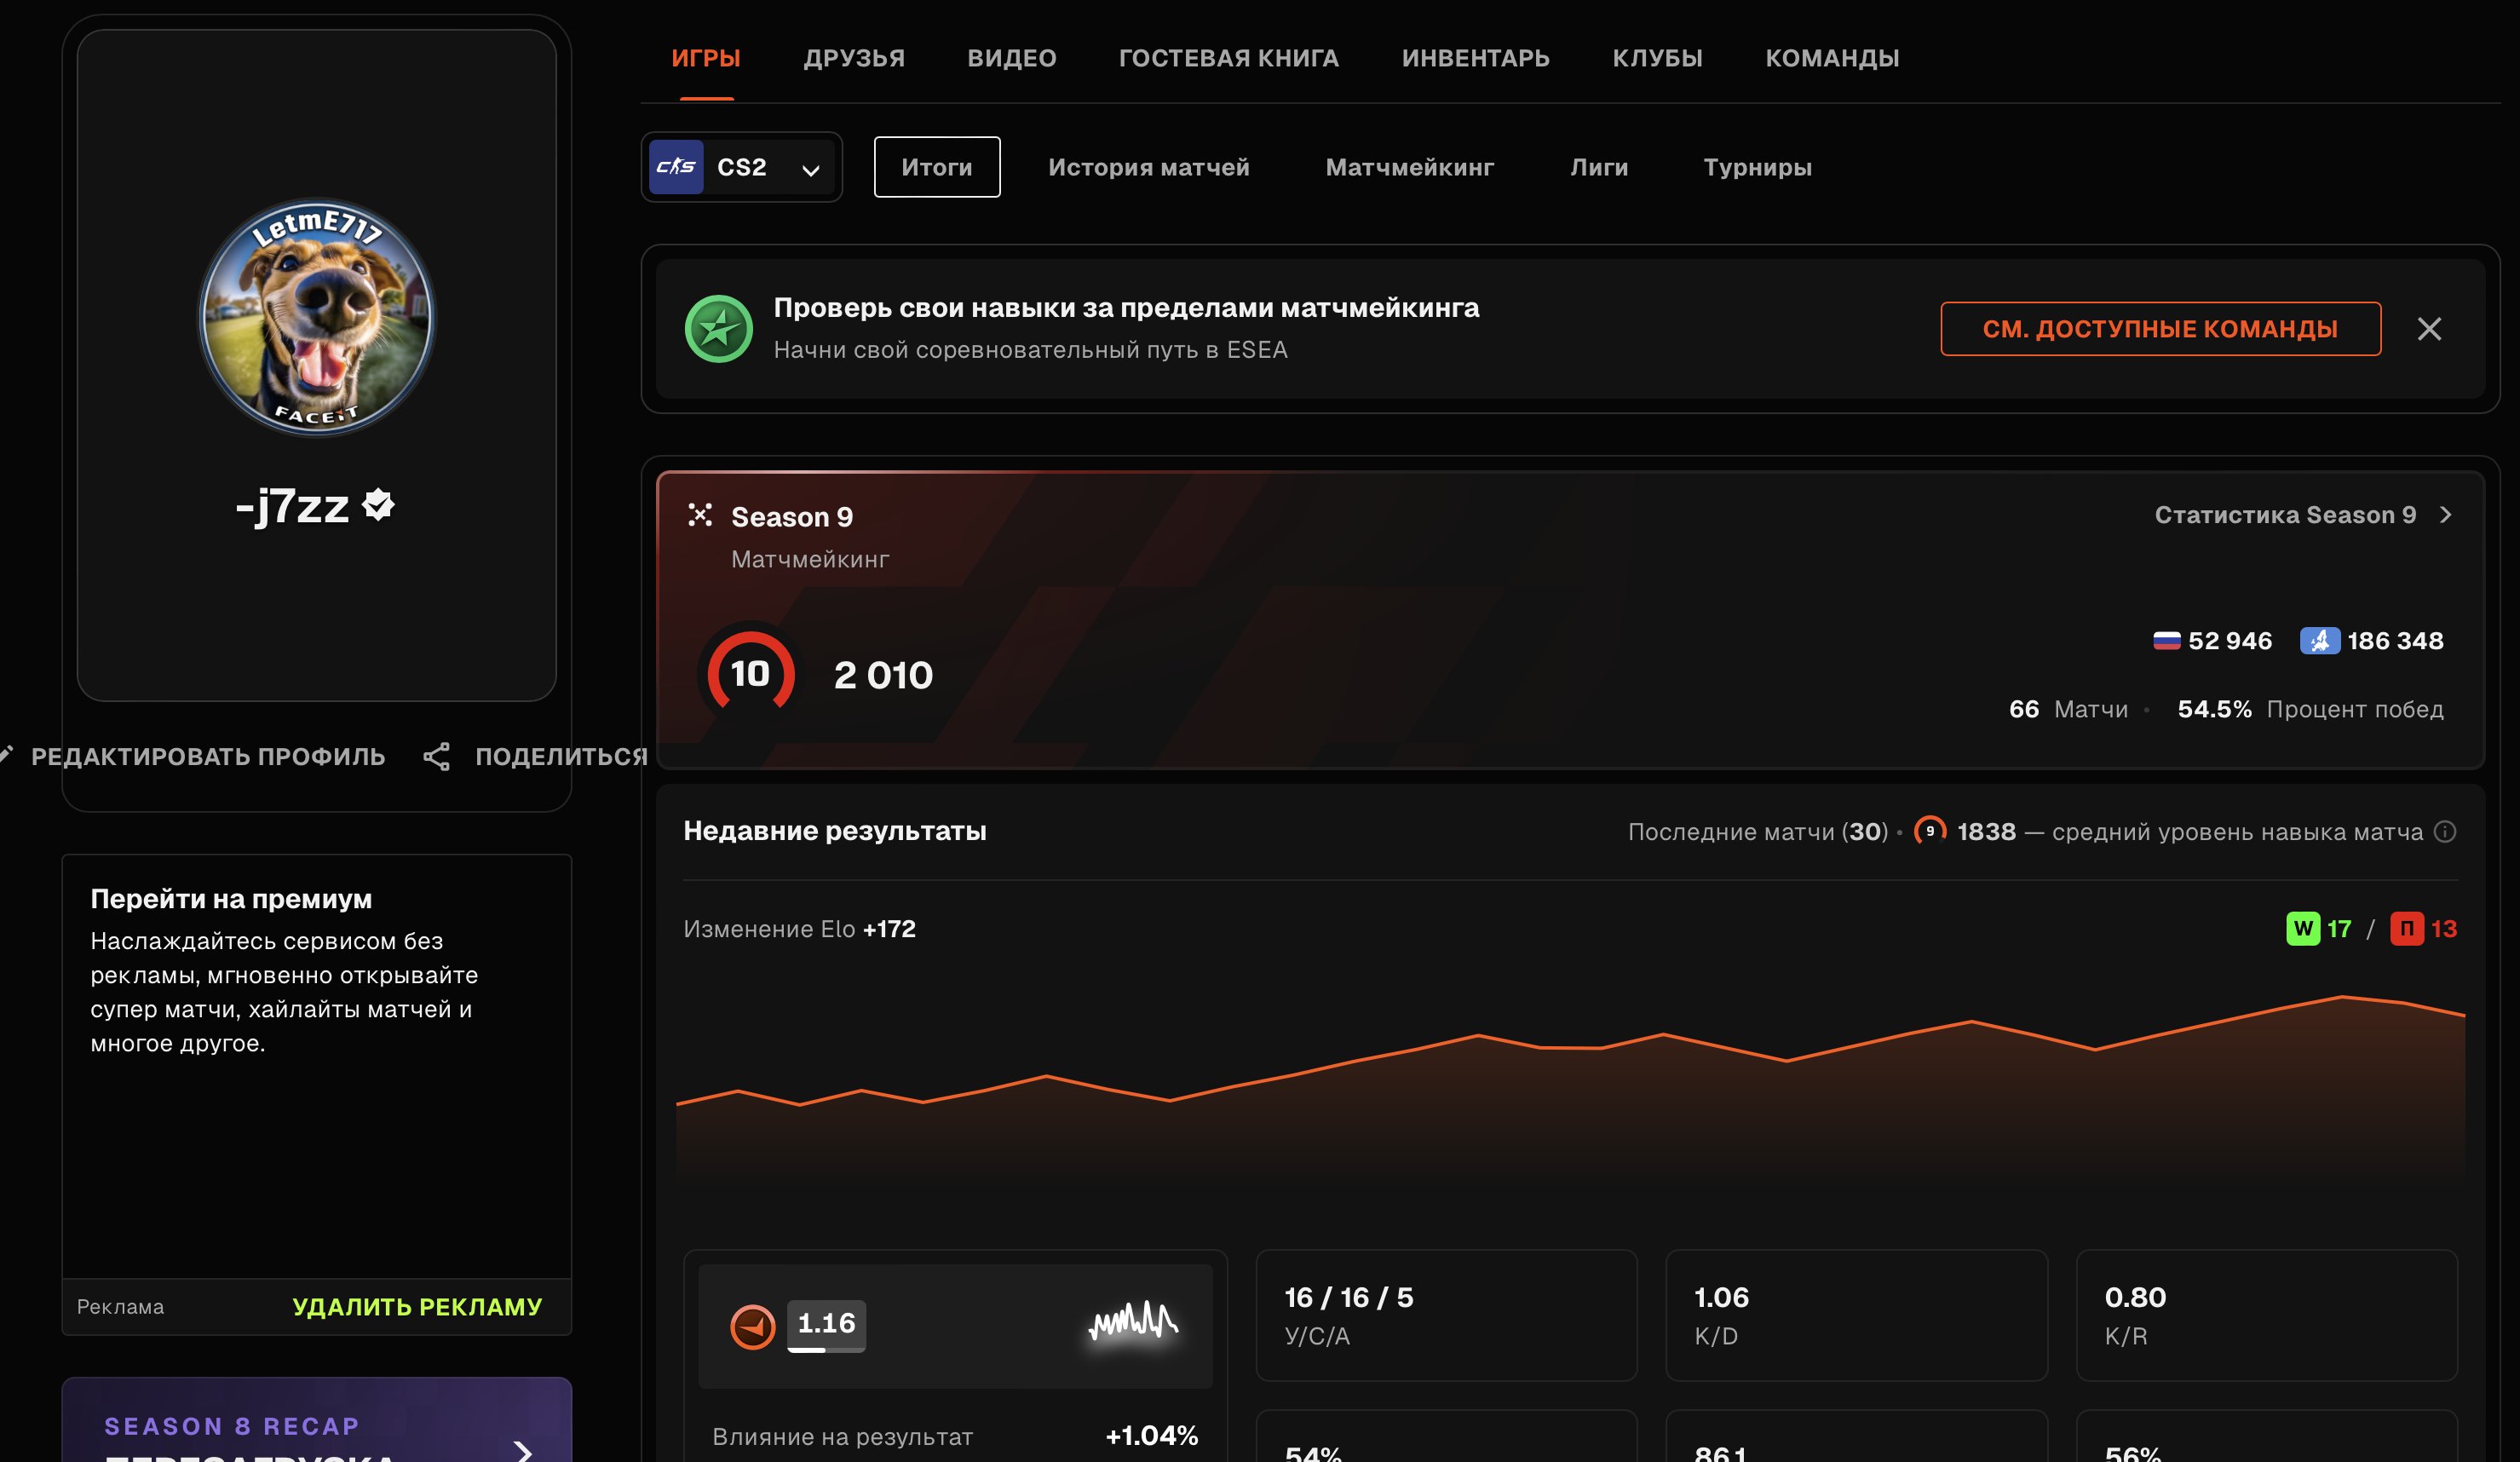
Task: Click the share icon next to ПОДЕЛИТЬСЯ
Action: pos(436,757)
